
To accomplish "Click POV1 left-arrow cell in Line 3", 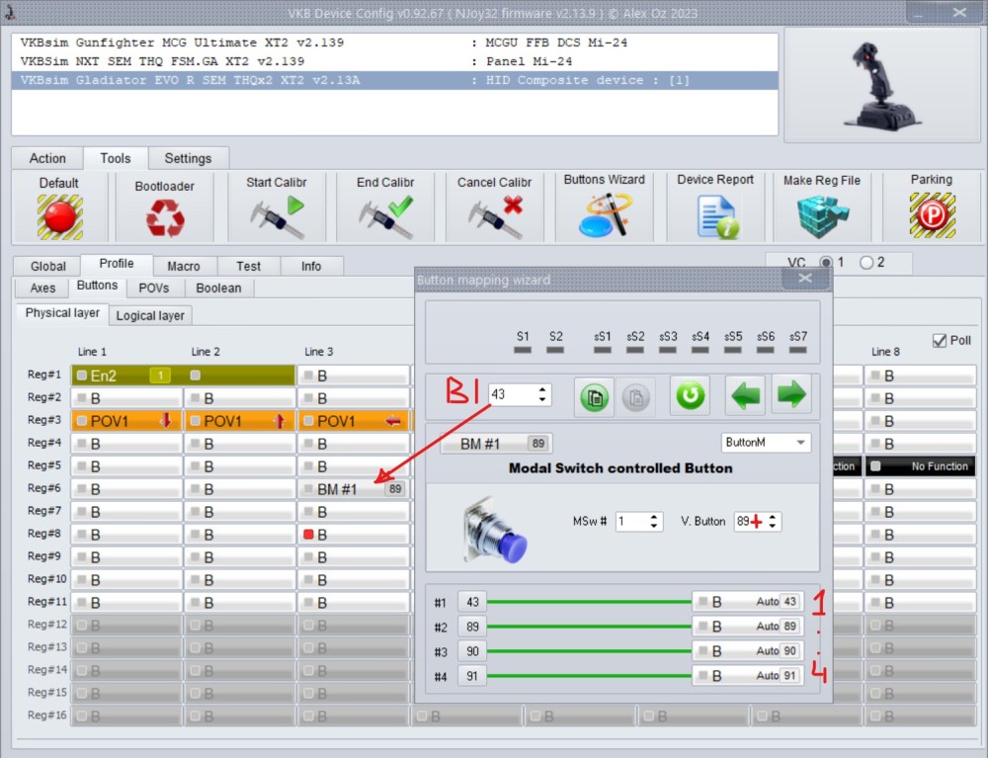I will (x=354, y=421).
